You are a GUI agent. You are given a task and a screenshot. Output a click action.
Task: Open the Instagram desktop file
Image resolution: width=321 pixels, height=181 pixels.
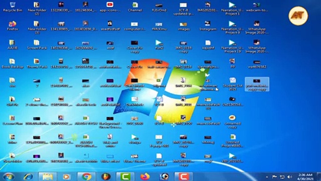(x=208, y=26)
